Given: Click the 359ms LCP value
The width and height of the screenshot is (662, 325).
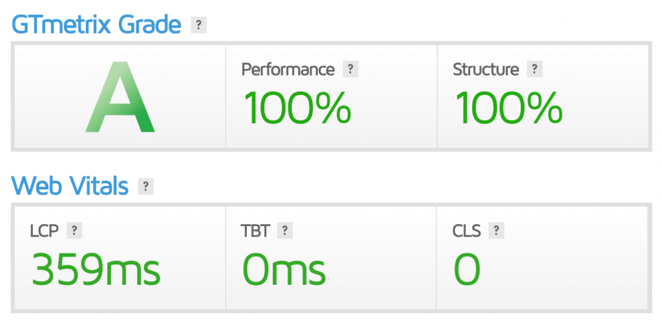Looking at the screenshot, I should (96, 268).
